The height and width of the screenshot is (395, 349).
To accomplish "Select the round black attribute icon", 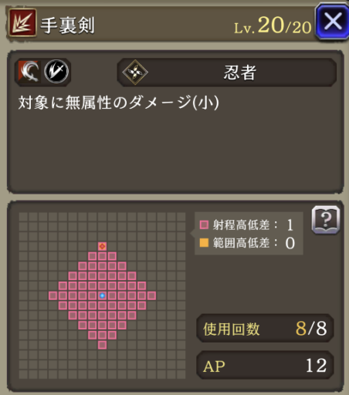I will (x=56, y=72).
